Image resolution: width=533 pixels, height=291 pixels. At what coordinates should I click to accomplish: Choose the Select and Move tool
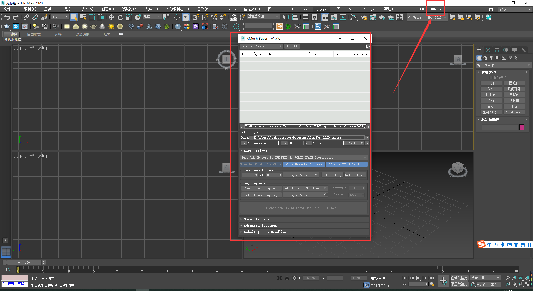111,17
